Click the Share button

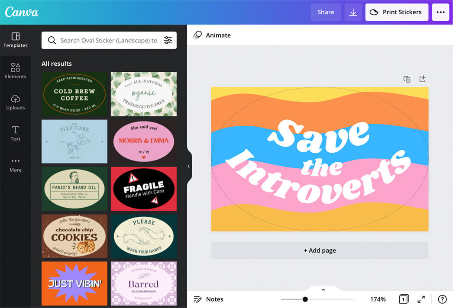click(x=326, y=12)
